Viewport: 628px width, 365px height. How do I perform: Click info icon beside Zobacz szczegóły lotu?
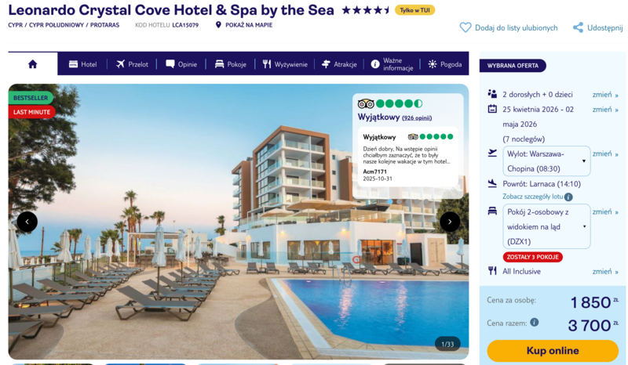click(568, 197)
